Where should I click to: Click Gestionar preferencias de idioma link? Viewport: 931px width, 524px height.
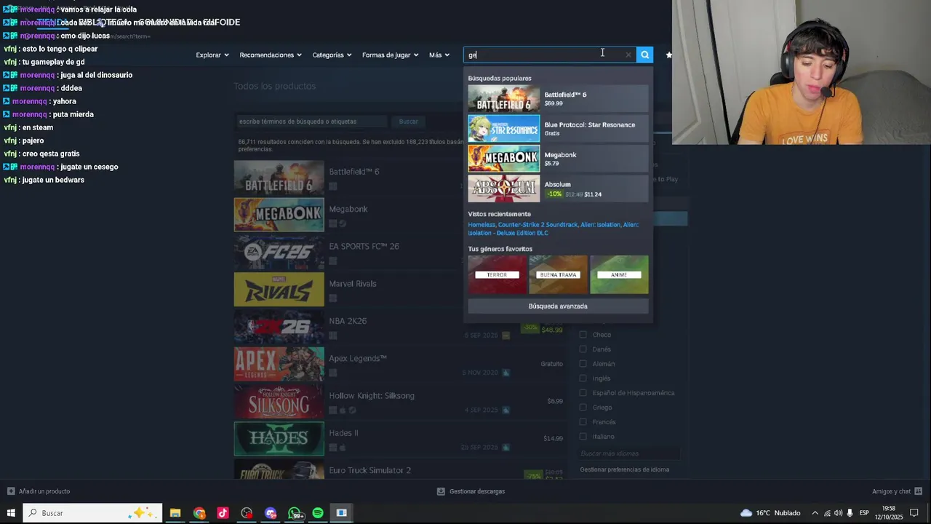(x=624, y=469)
